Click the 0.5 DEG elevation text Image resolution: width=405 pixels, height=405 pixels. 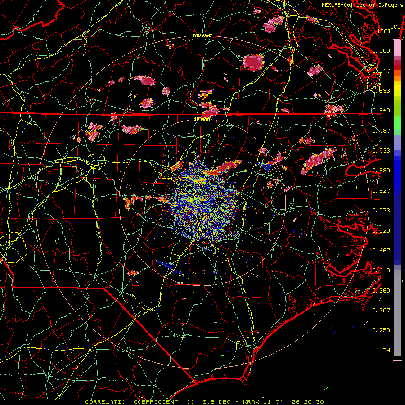218,402
